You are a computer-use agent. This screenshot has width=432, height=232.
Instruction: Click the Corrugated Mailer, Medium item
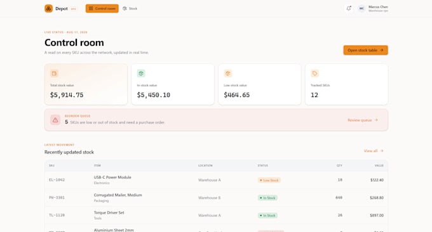[x=118, y=195]
